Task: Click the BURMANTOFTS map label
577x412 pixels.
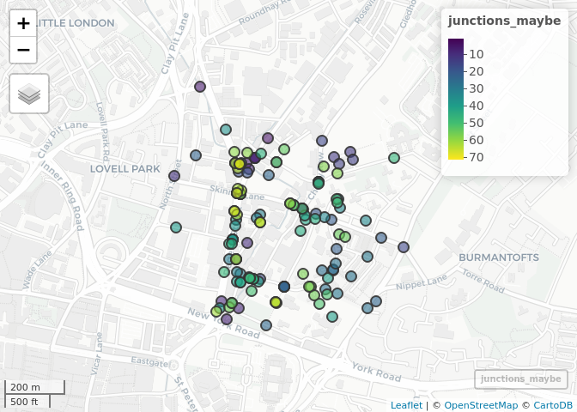Action: pyautogui.click(x=499, y=257)
